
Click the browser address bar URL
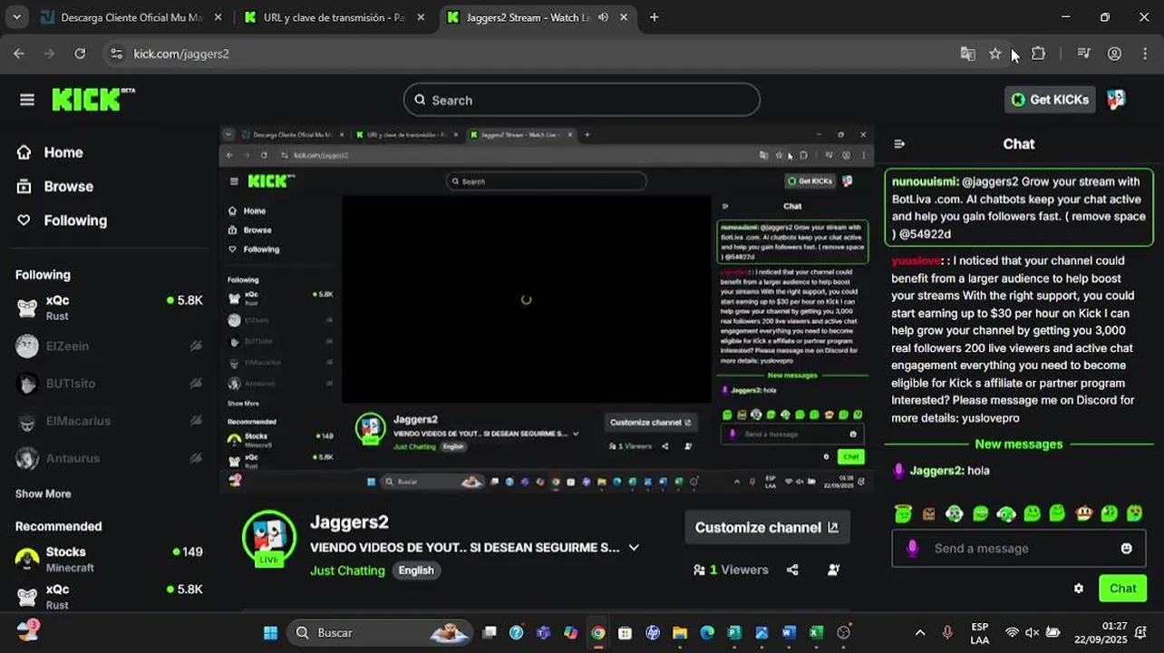pos(181,54)
